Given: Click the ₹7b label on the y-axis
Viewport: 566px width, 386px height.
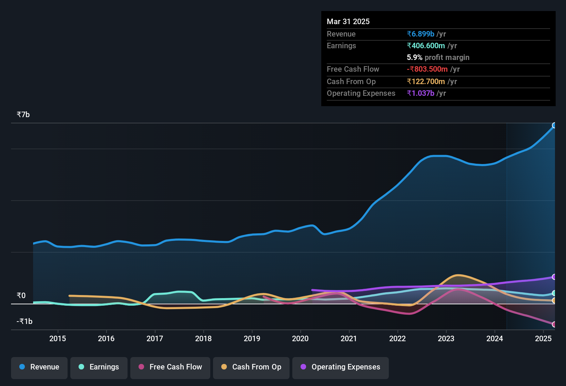Looking at the screenshot, I should coord(22,114).
